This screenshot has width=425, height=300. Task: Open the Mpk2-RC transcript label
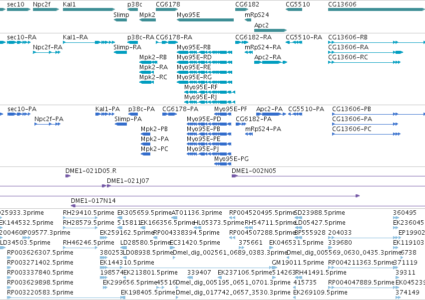click(x=153, y=77)
